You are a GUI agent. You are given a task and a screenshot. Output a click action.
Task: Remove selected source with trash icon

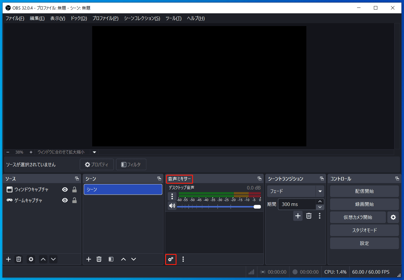[19, 259]
